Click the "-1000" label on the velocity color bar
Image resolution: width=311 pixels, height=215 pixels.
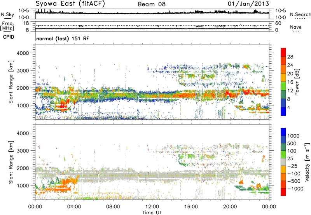coord(295,189)
